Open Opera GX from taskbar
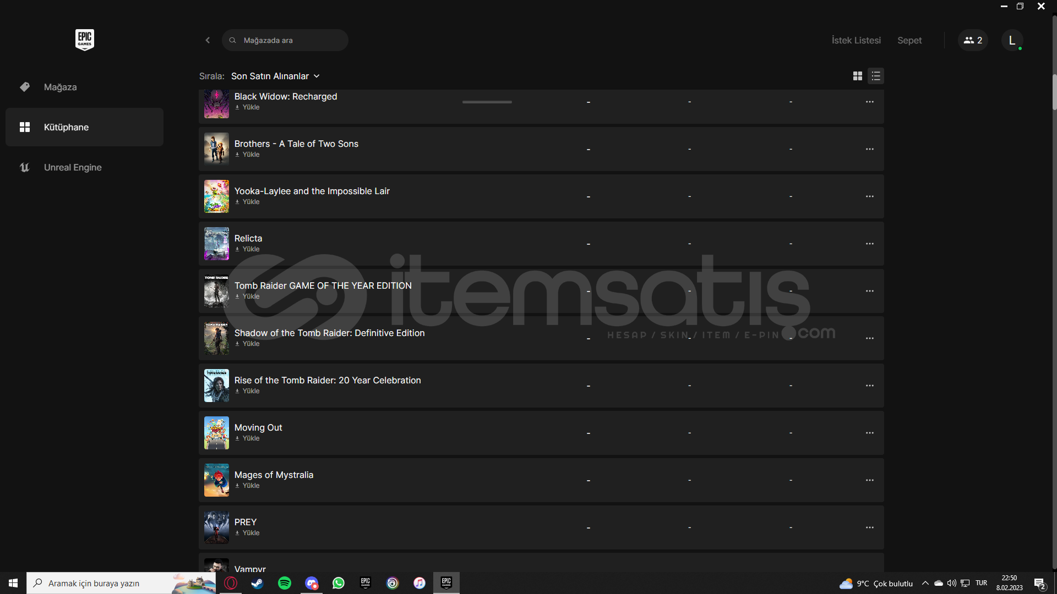The height and width of the screenshot is (594, 1057). 231,583
